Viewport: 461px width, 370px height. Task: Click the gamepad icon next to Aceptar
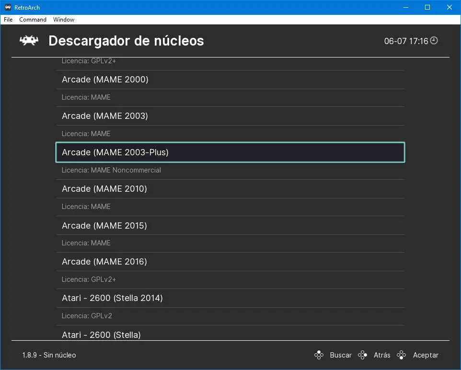[401, 355]
